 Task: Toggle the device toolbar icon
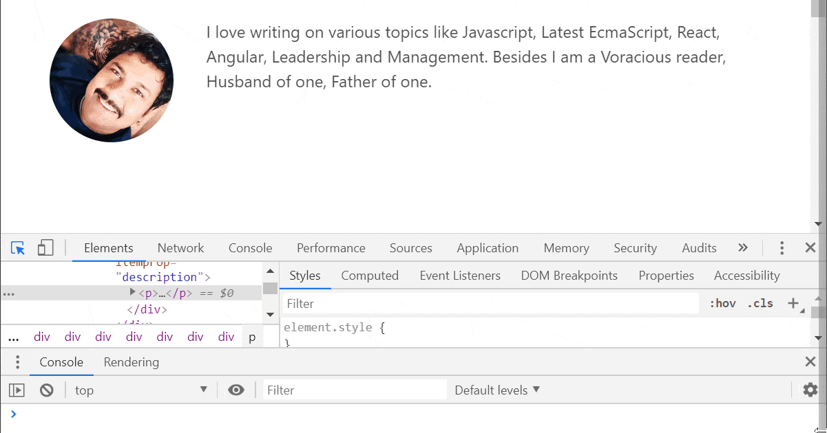point(45,248)
